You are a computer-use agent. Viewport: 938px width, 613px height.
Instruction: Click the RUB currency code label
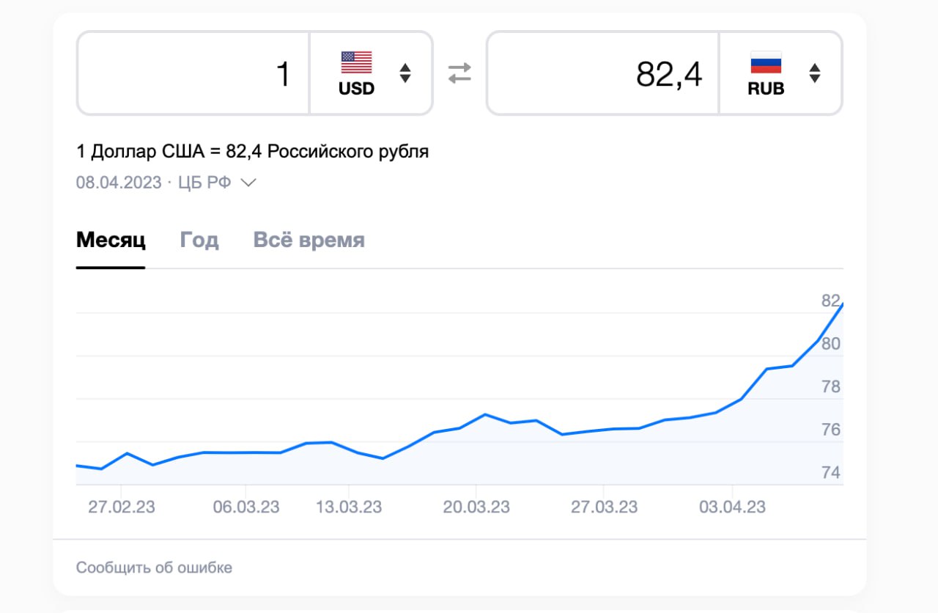click(x=767, y=89)
